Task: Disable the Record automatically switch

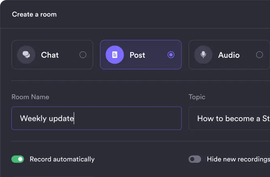Action: pyautogui.click(x=18, y=159)
